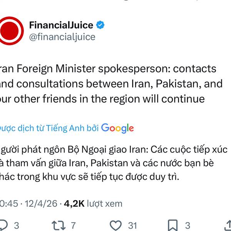
Task: Click 'Được dịch từ Tiếng Anh bởi' link
Action: tap(49, 128)
